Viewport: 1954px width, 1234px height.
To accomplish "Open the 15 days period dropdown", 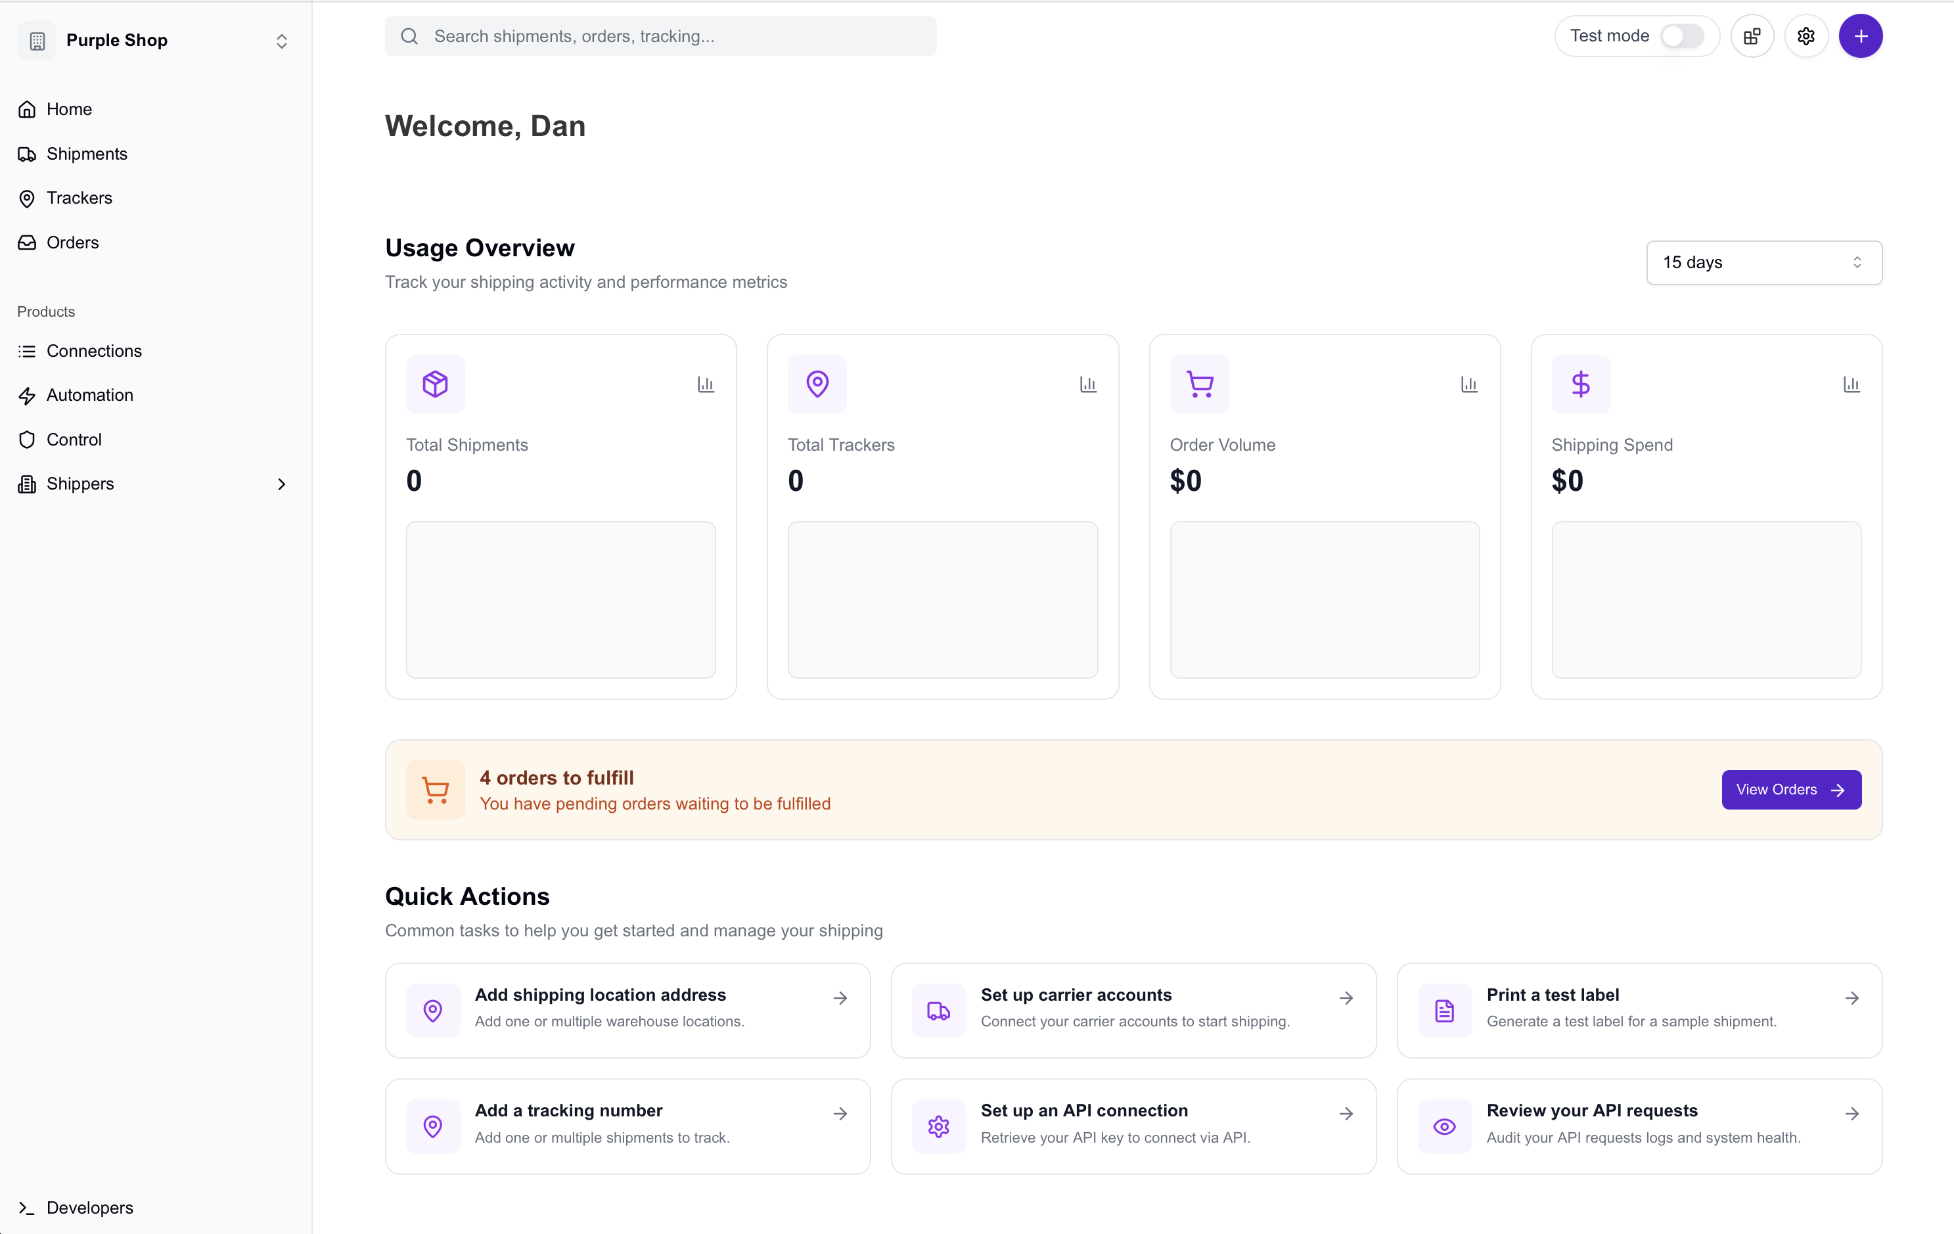I will point(1763,262).
